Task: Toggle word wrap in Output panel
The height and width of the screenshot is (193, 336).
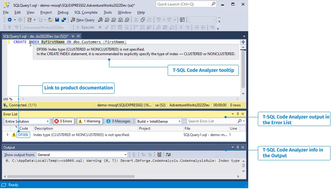Action: click(x=168, y=155)
